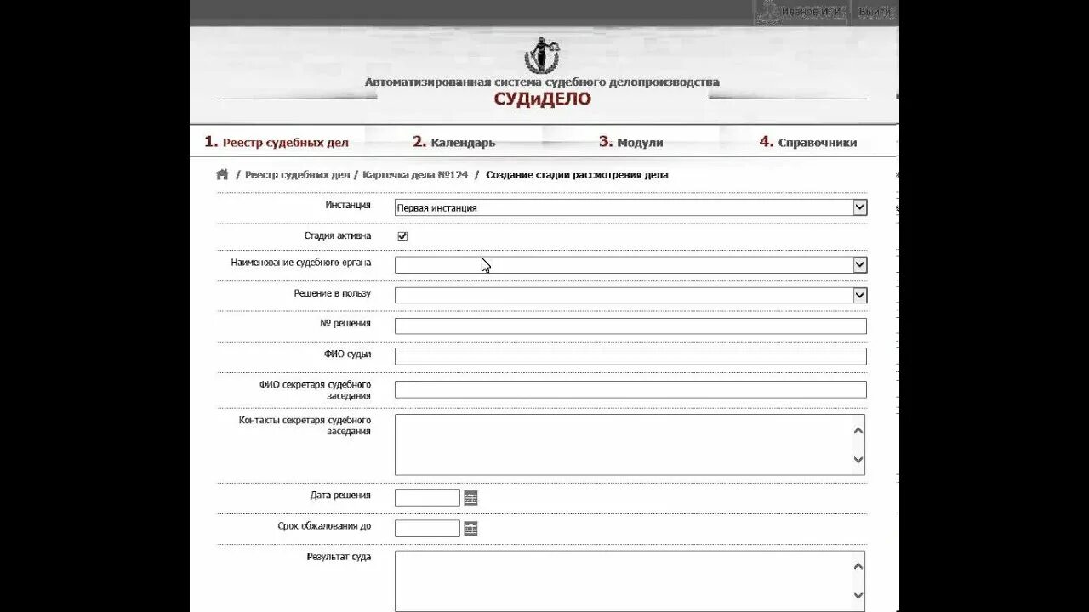Click scroll-down arrow in Результат суда textarea
Image resolution: width=1089 pixels, height=612 pixels.
858,596
